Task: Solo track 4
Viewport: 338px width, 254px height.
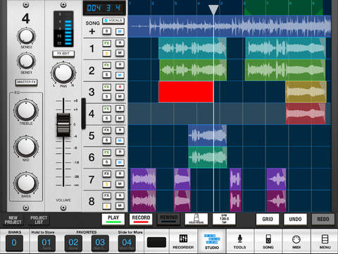Action: [106, 119]
